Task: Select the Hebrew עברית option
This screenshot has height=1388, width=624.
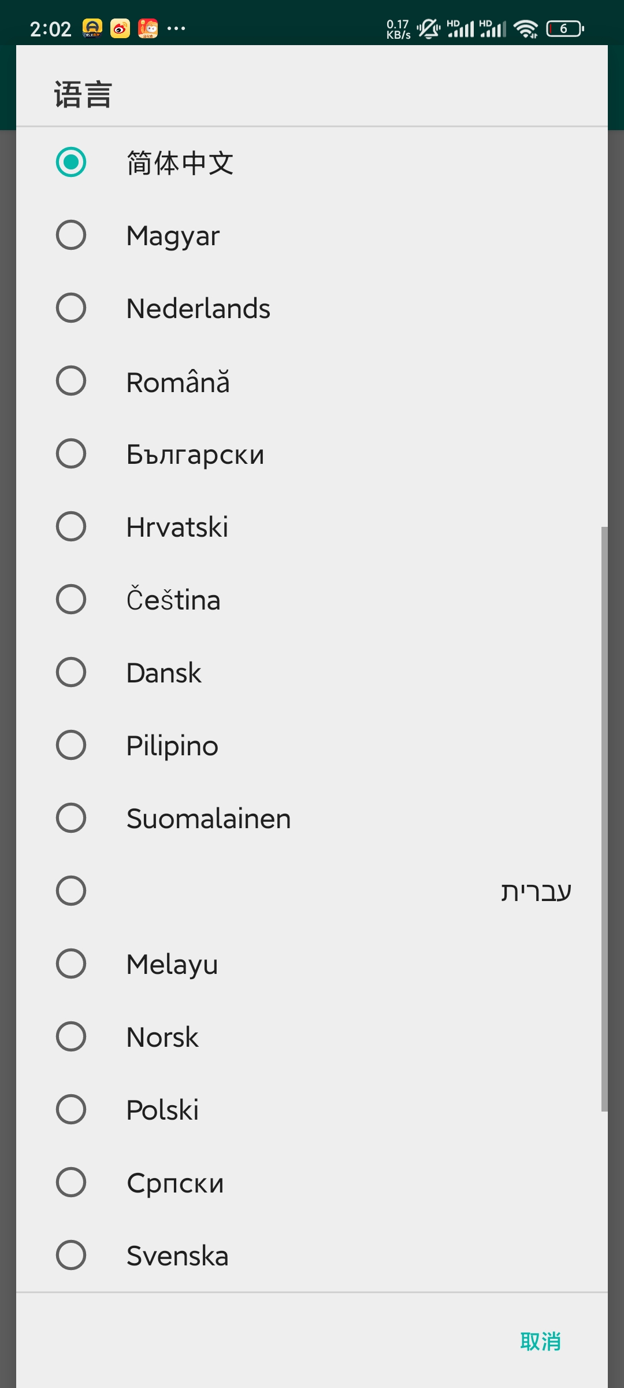Action: [x=312, y=891]
